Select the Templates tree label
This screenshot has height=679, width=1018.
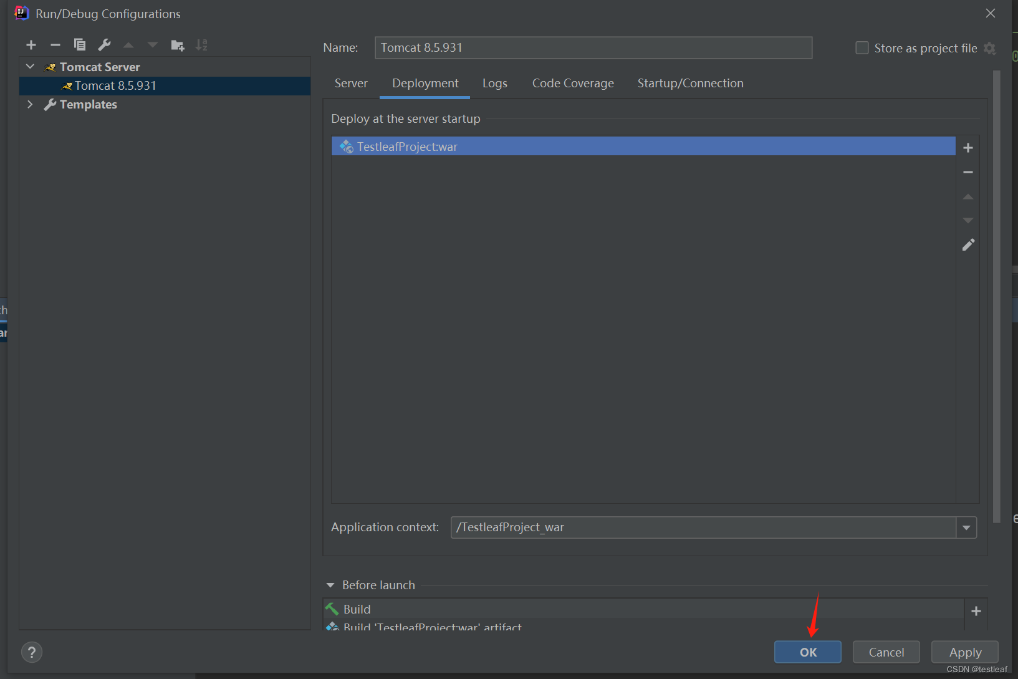click(89, 104)
